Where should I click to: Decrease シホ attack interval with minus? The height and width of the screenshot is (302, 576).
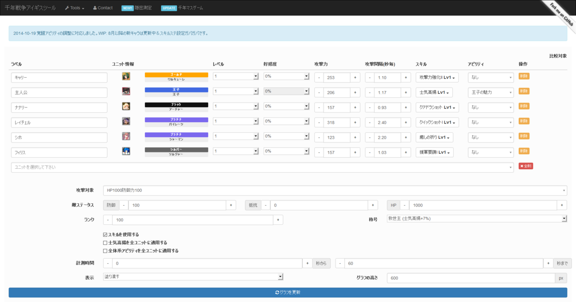point(370,137)
